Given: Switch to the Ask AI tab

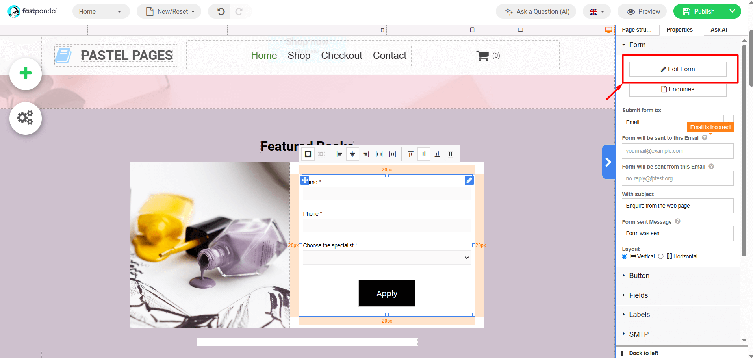Looking at the screenshot, I should (718, 30).
